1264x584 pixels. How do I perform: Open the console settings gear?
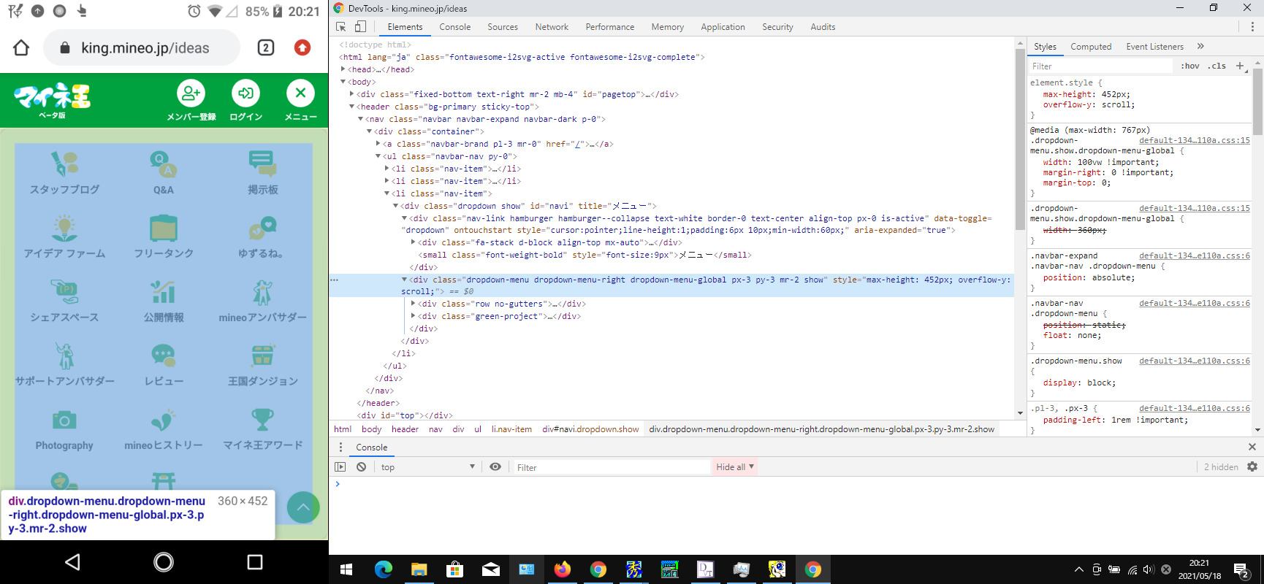point(1252,467)
